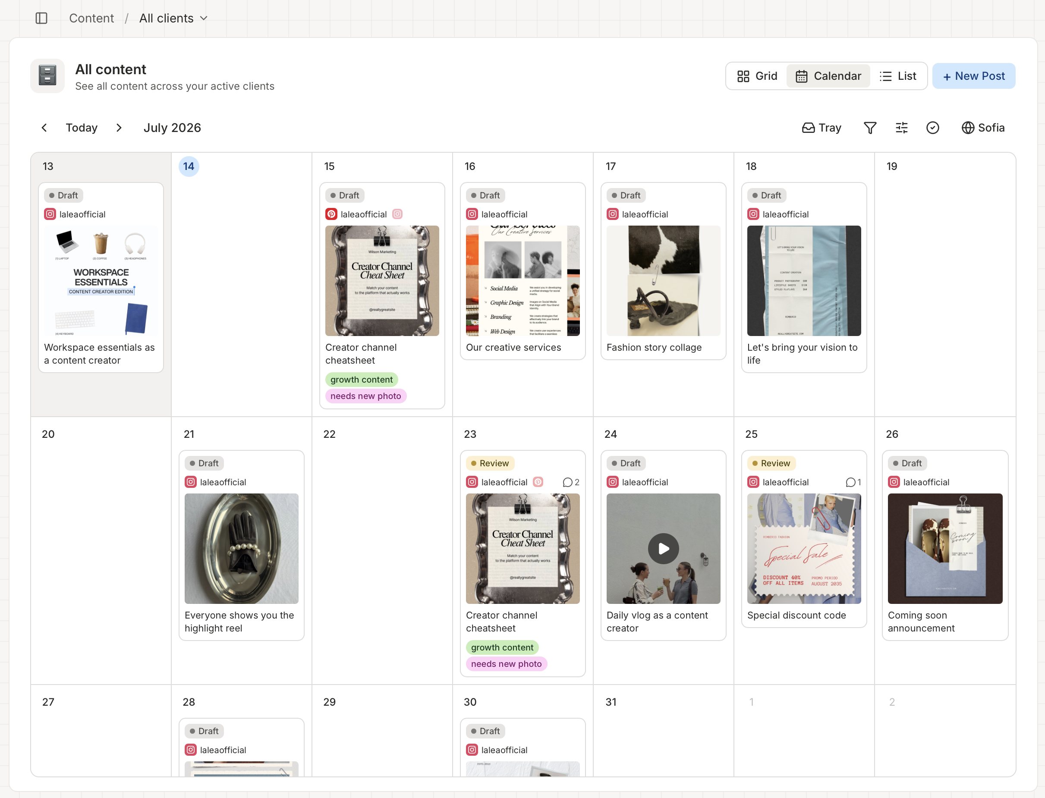Switch to Calendar view
The image size is (1045, 798).
828,76
